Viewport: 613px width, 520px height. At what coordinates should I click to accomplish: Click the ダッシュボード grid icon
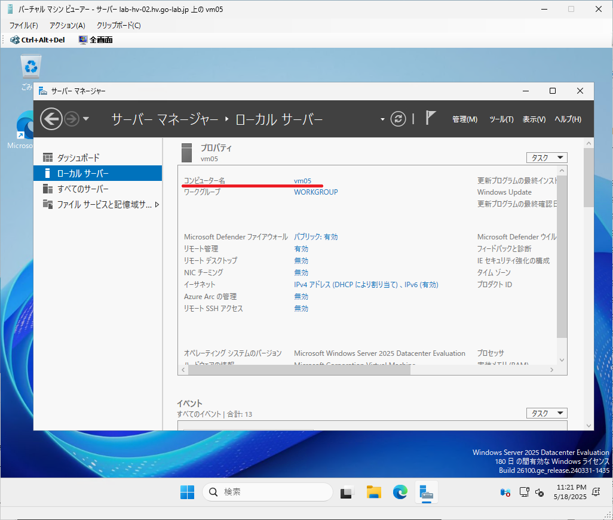coord(48,158)
